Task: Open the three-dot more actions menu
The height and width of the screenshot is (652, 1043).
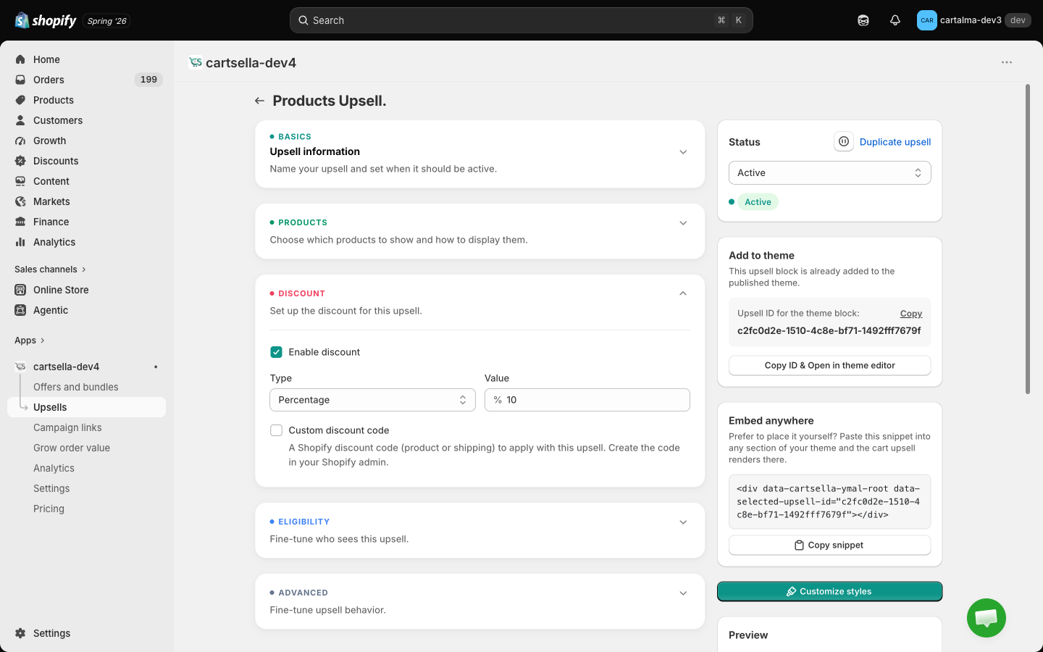Action: point(1007,62)
